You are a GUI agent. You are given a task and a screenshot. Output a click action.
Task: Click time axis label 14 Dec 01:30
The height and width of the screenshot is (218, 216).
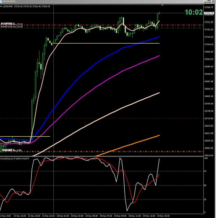63,216
